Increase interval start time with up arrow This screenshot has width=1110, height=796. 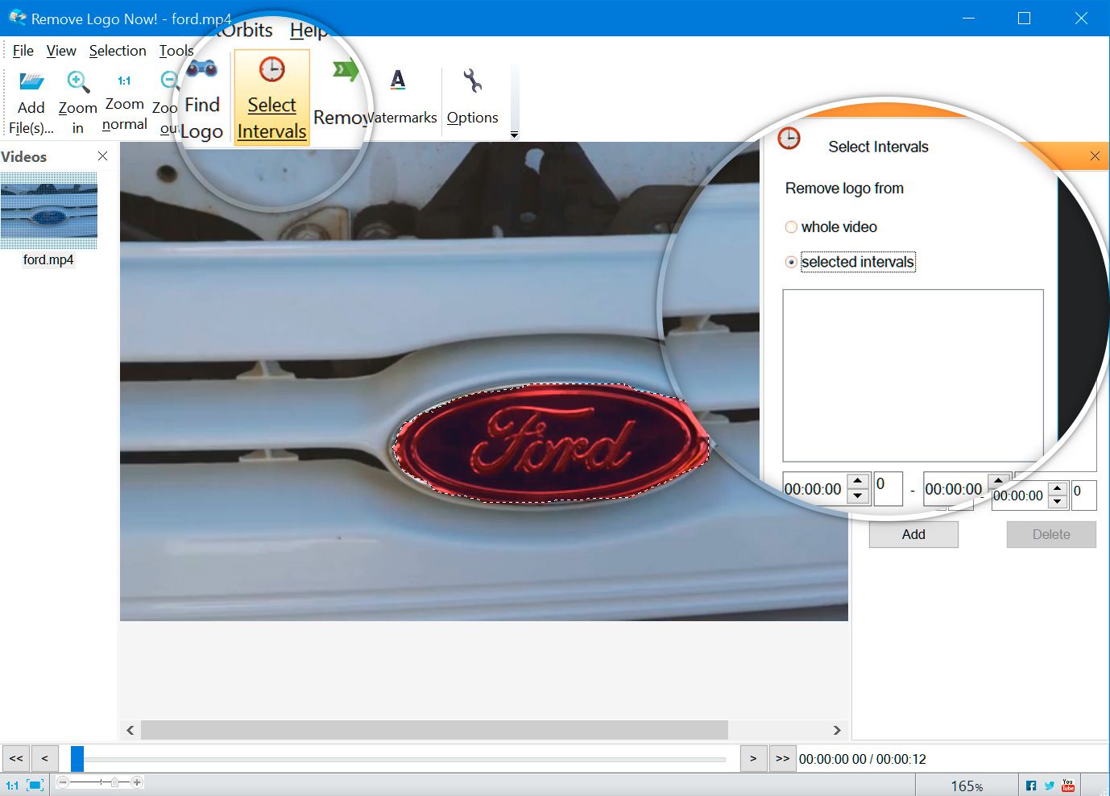click(x=858, y=481)
